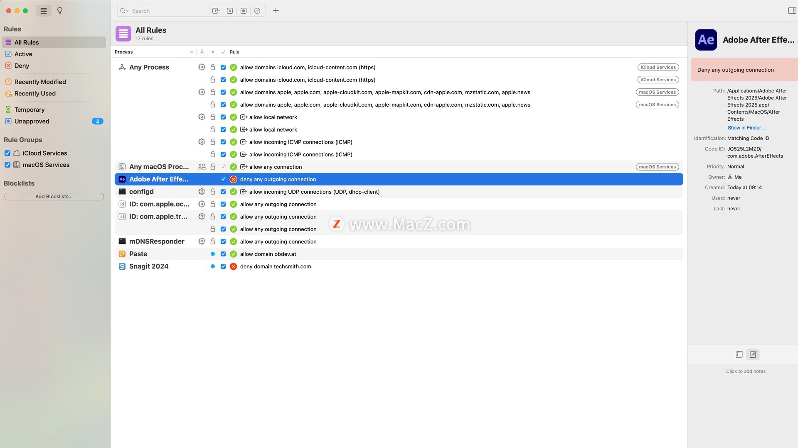
Task: Click the owner column header icon
Action: pos(202,52)
